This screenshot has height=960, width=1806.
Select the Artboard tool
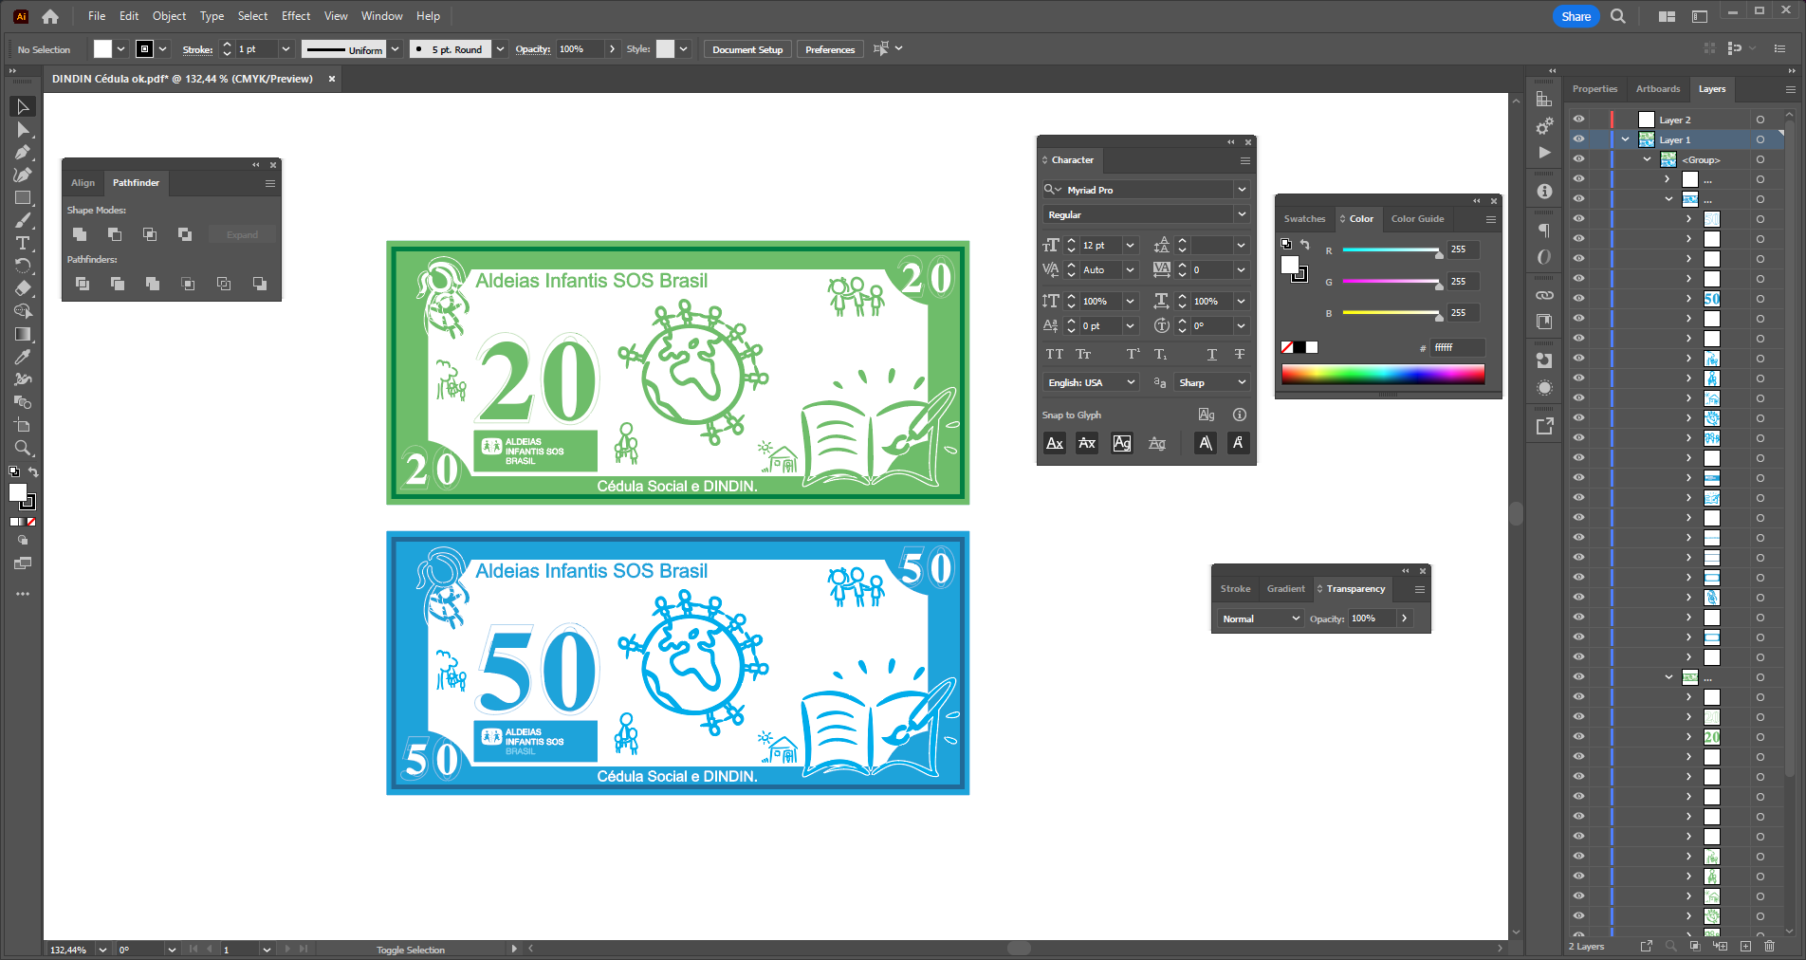pos(23,426)
